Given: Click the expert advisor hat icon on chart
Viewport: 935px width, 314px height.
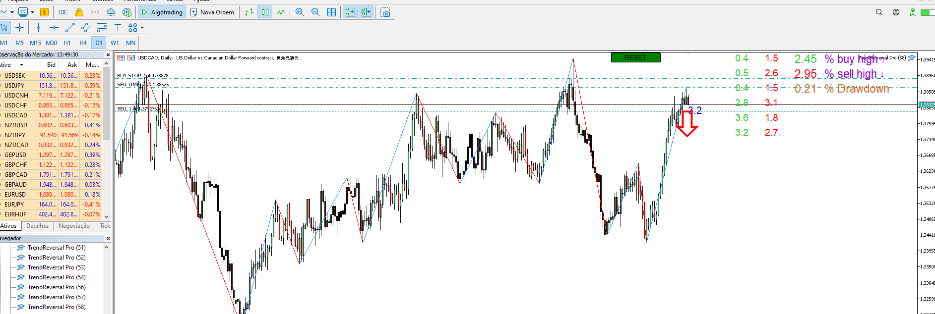Looking at the screenshot, I should (912, 58).
